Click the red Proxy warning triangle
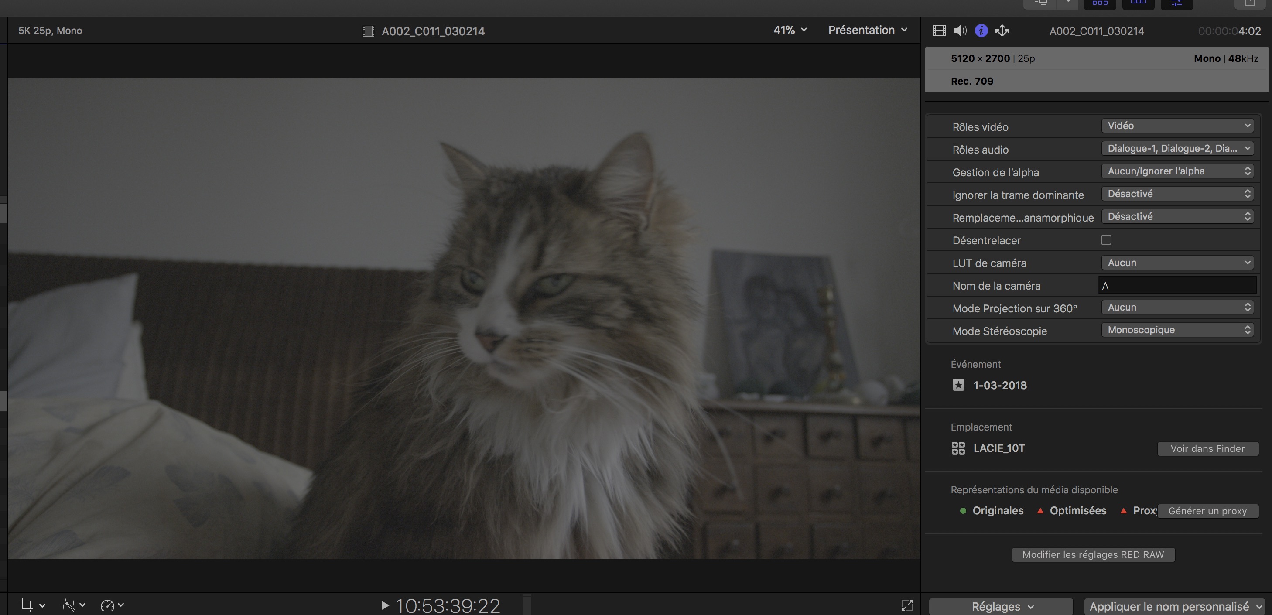The image size is (1272, 615). [x=1123, y=511]
